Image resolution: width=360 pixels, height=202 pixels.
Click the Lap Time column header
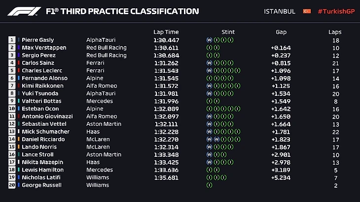tap(166, 32)
